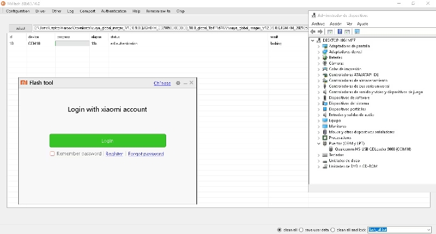Click the Baterías battery icon
Viewport: 436px width, 234px height.
point(325,57)
